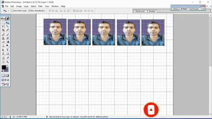Switch to the Tool Presets tab
This screenshot has height=119, width=212.
pyautogui.click(x=194, y=9)
